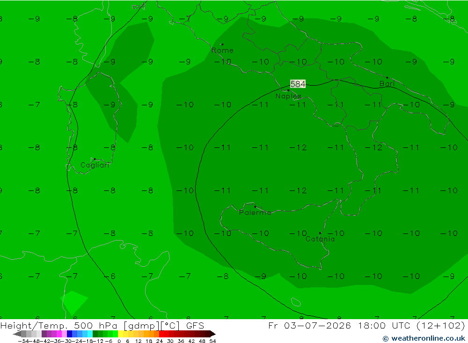Click the 54 legend scale label
Image resolution: width=468 pixels, height=343 pixels.
[212, 341]
